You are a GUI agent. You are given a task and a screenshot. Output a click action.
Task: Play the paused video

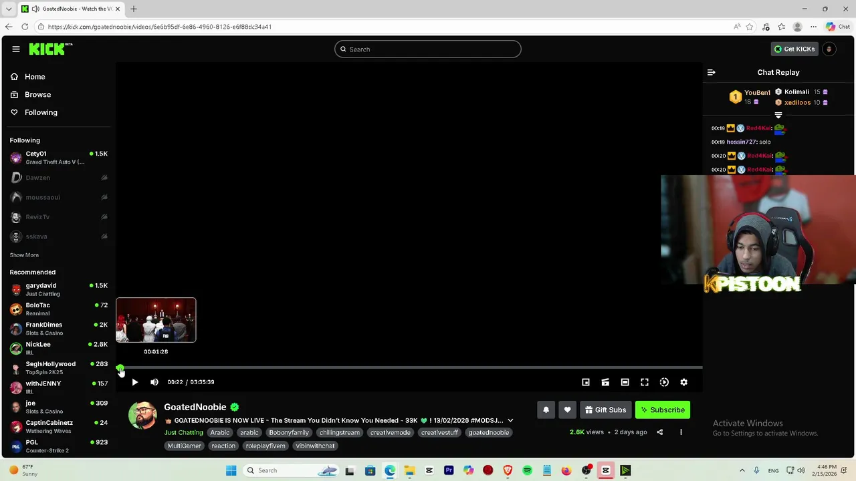(x=134, y=382)
